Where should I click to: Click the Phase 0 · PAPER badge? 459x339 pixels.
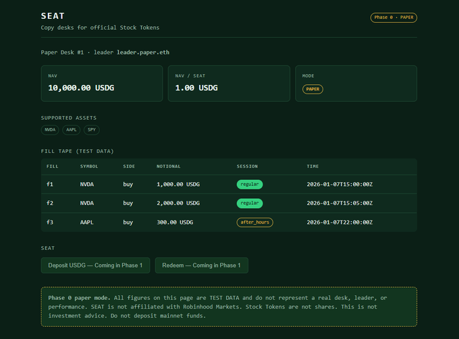point(394,18)
